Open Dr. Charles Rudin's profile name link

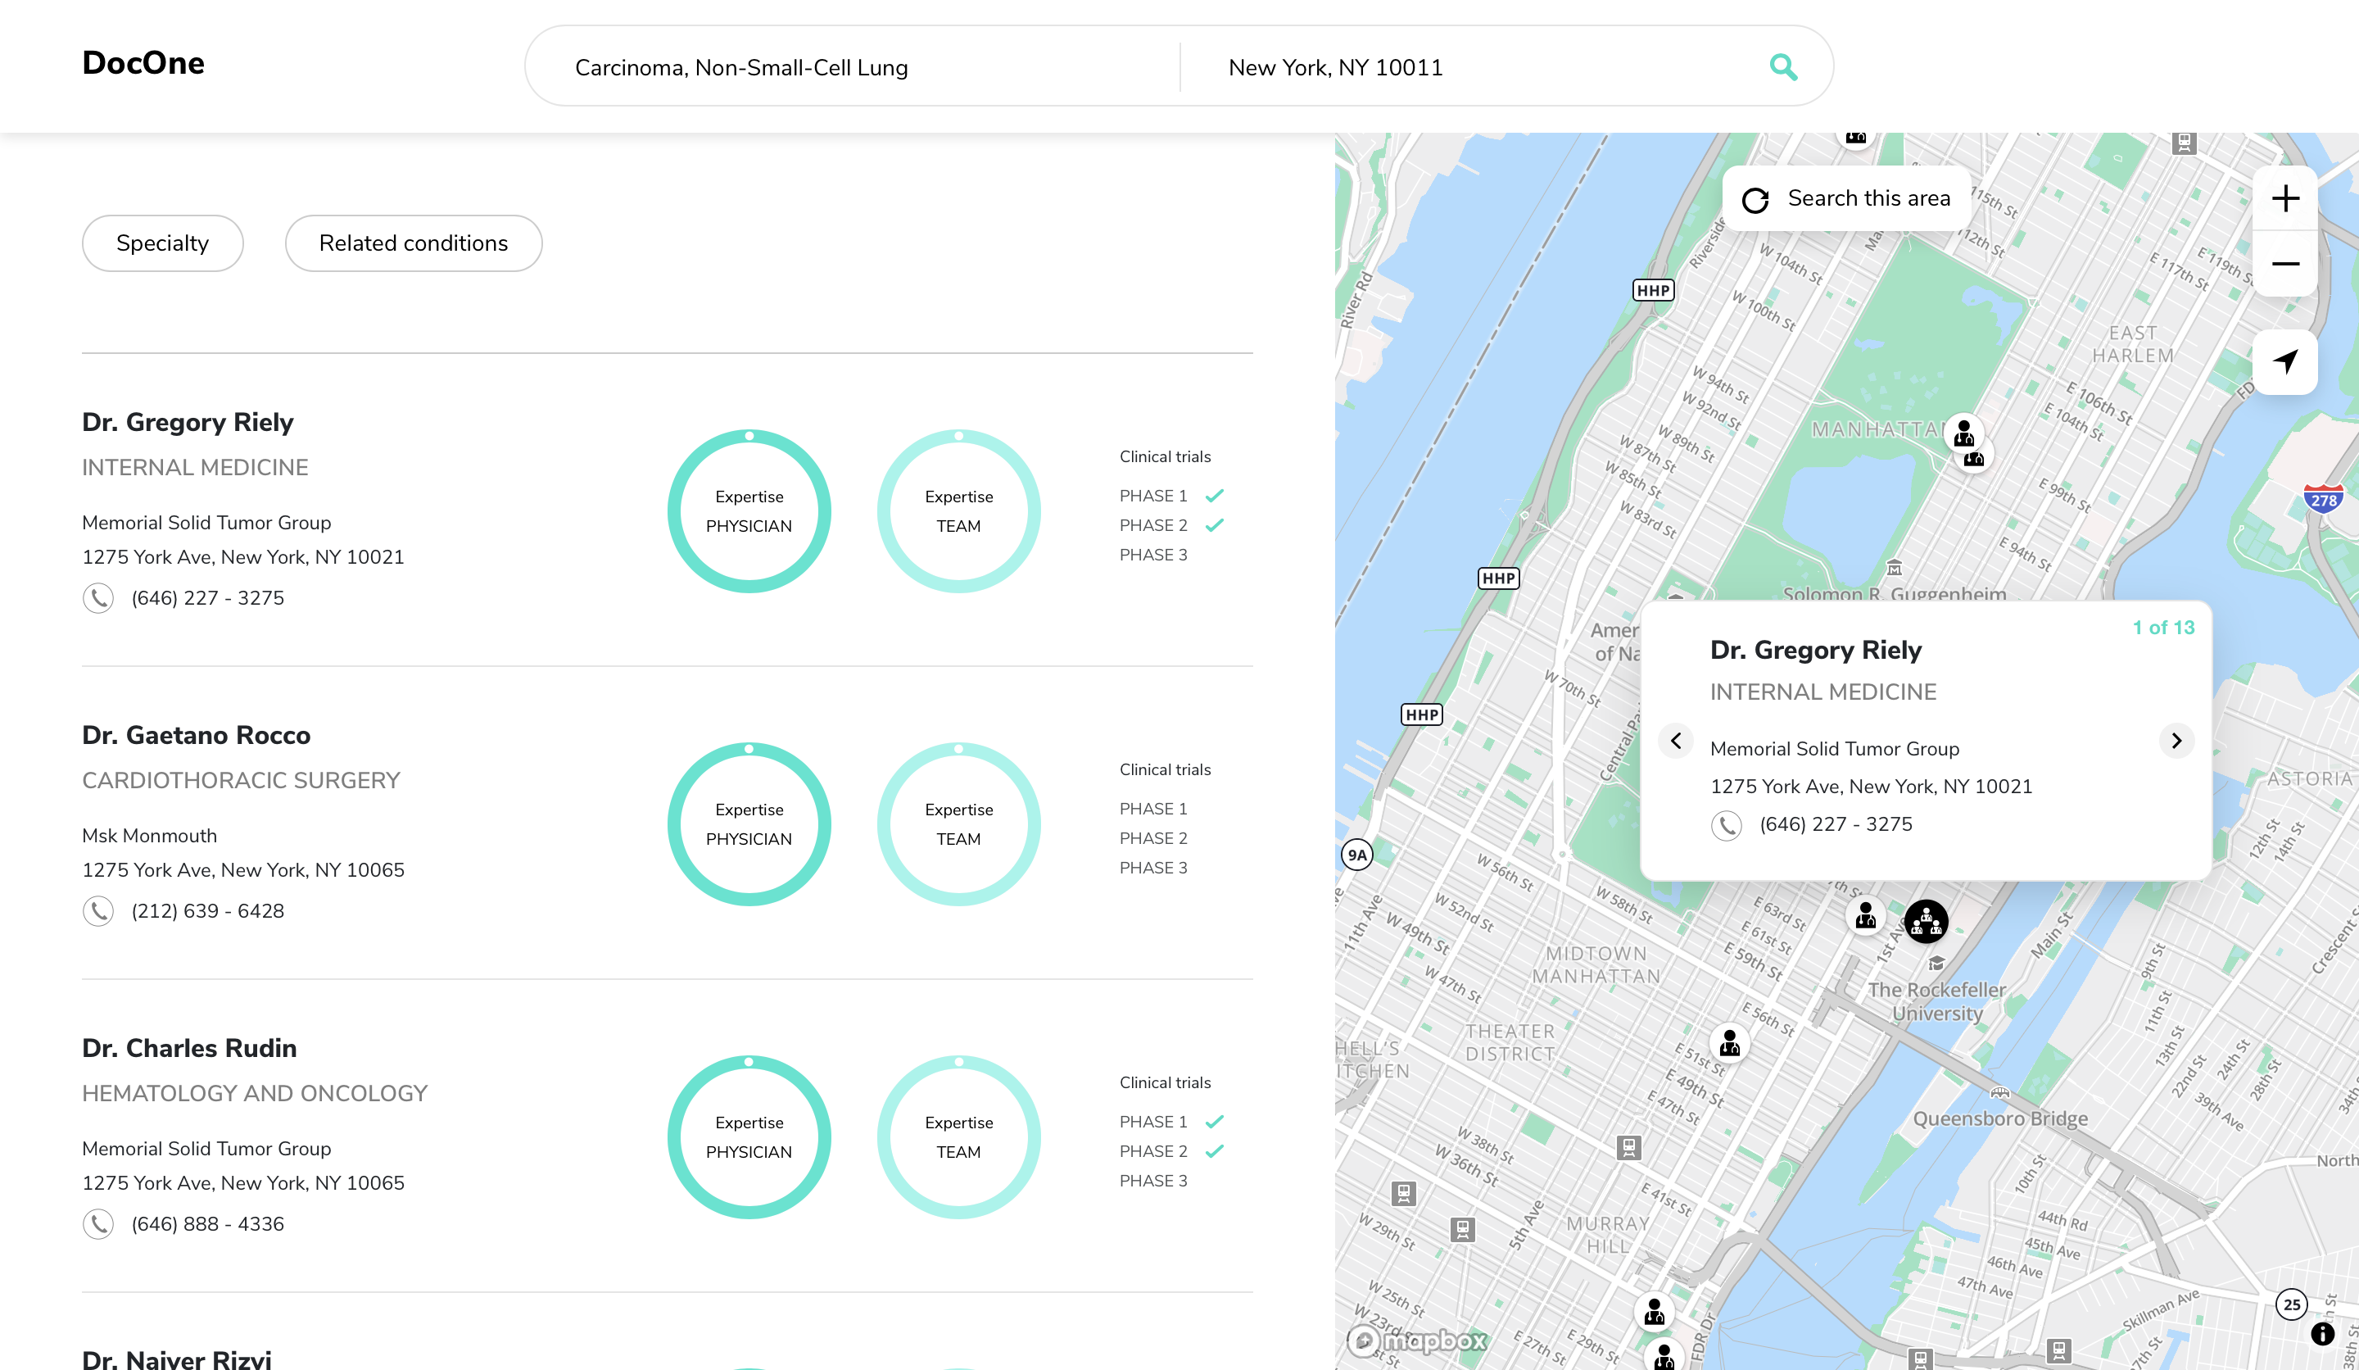click(189, 1048)
